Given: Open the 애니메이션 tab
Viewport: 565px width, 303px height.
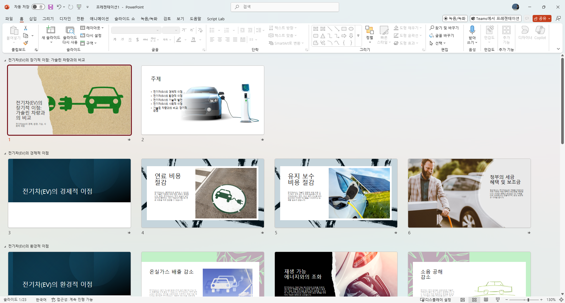Looking at the screenshot, I should (x=99, y=19).
